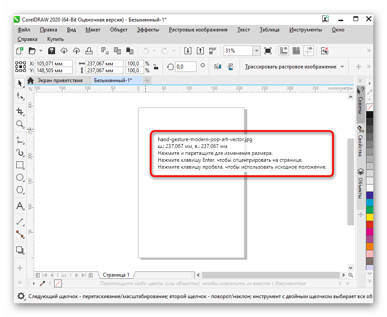Click the cloud download icon

[64, 51]
